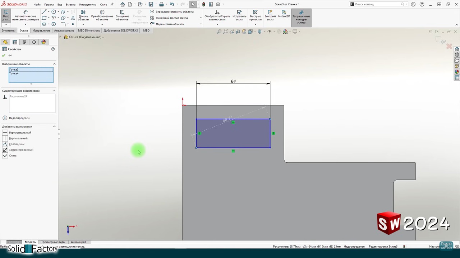This screenshot has width=460, height=258.
Task: Click the Исправить эскиз icon
Action: tap(239, 16)
